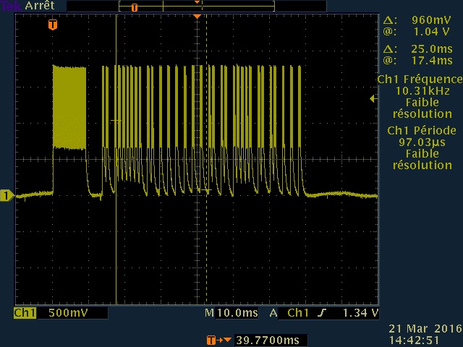Click the trigger level arrow at right edge
Image resolution: width=463 pixels, height=347 pixels.
coord(373,98)
